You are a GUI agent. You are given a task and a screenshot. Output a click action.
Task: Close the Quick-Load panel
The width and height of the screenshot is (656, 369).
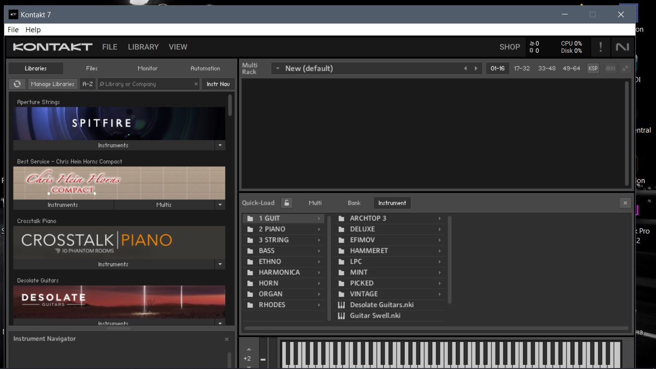[625, 203]
